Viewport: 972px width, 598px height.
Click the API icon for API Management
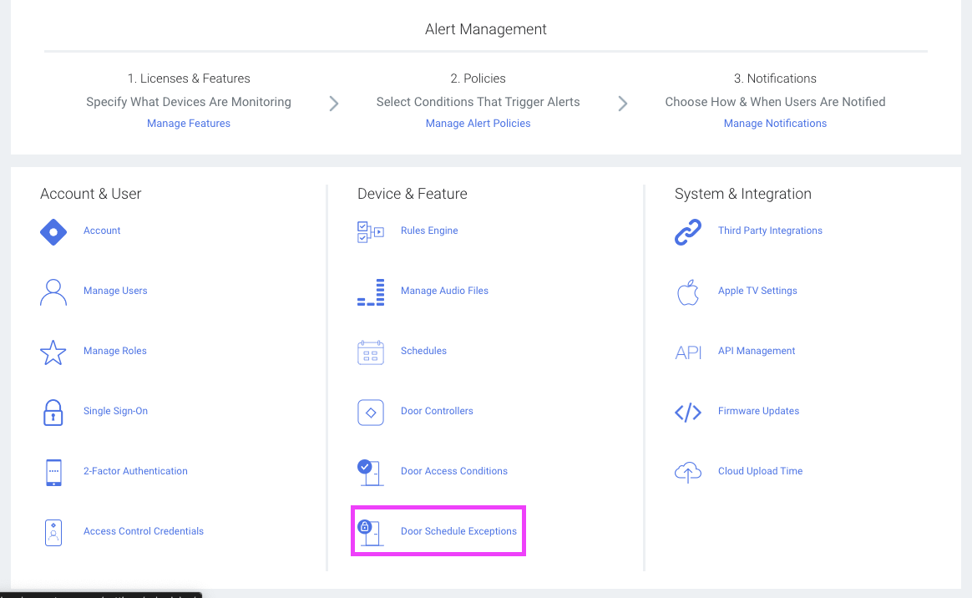click(687, 352)
